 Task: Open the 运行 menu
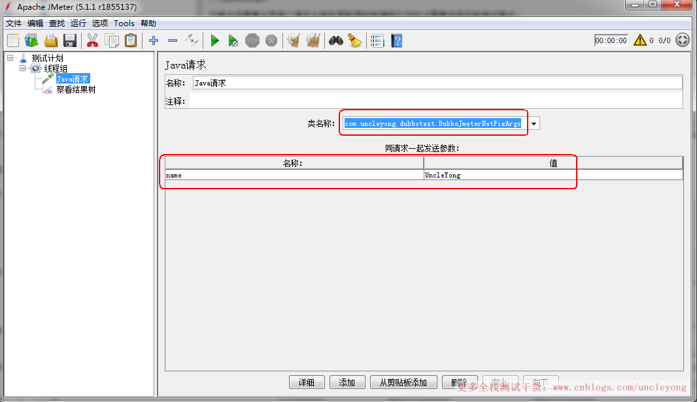(x=78, y=23)
